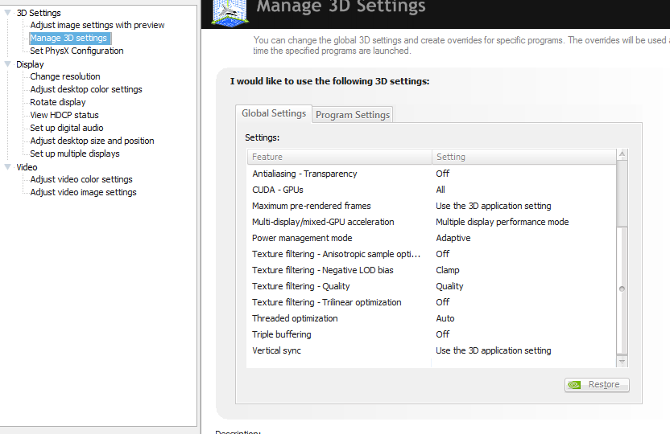670x434 pixels.
Task: Select Multi-display/mixed-GPU acceleration row
Action: 432,222
